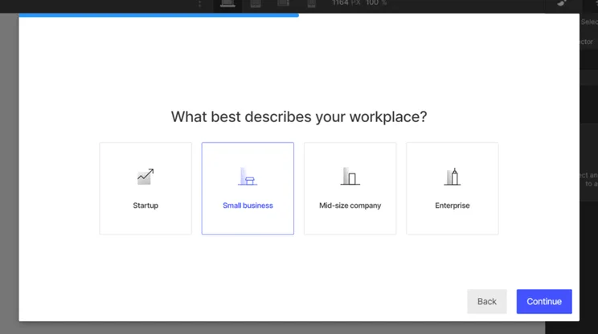
Task: Click the 100 % zoom value
Action: click(376, 3)
